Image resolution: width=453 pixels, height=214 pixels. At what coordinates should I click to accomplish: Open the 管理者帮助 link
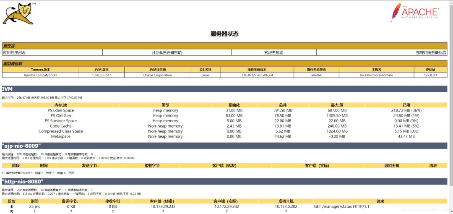coord(273,52)
